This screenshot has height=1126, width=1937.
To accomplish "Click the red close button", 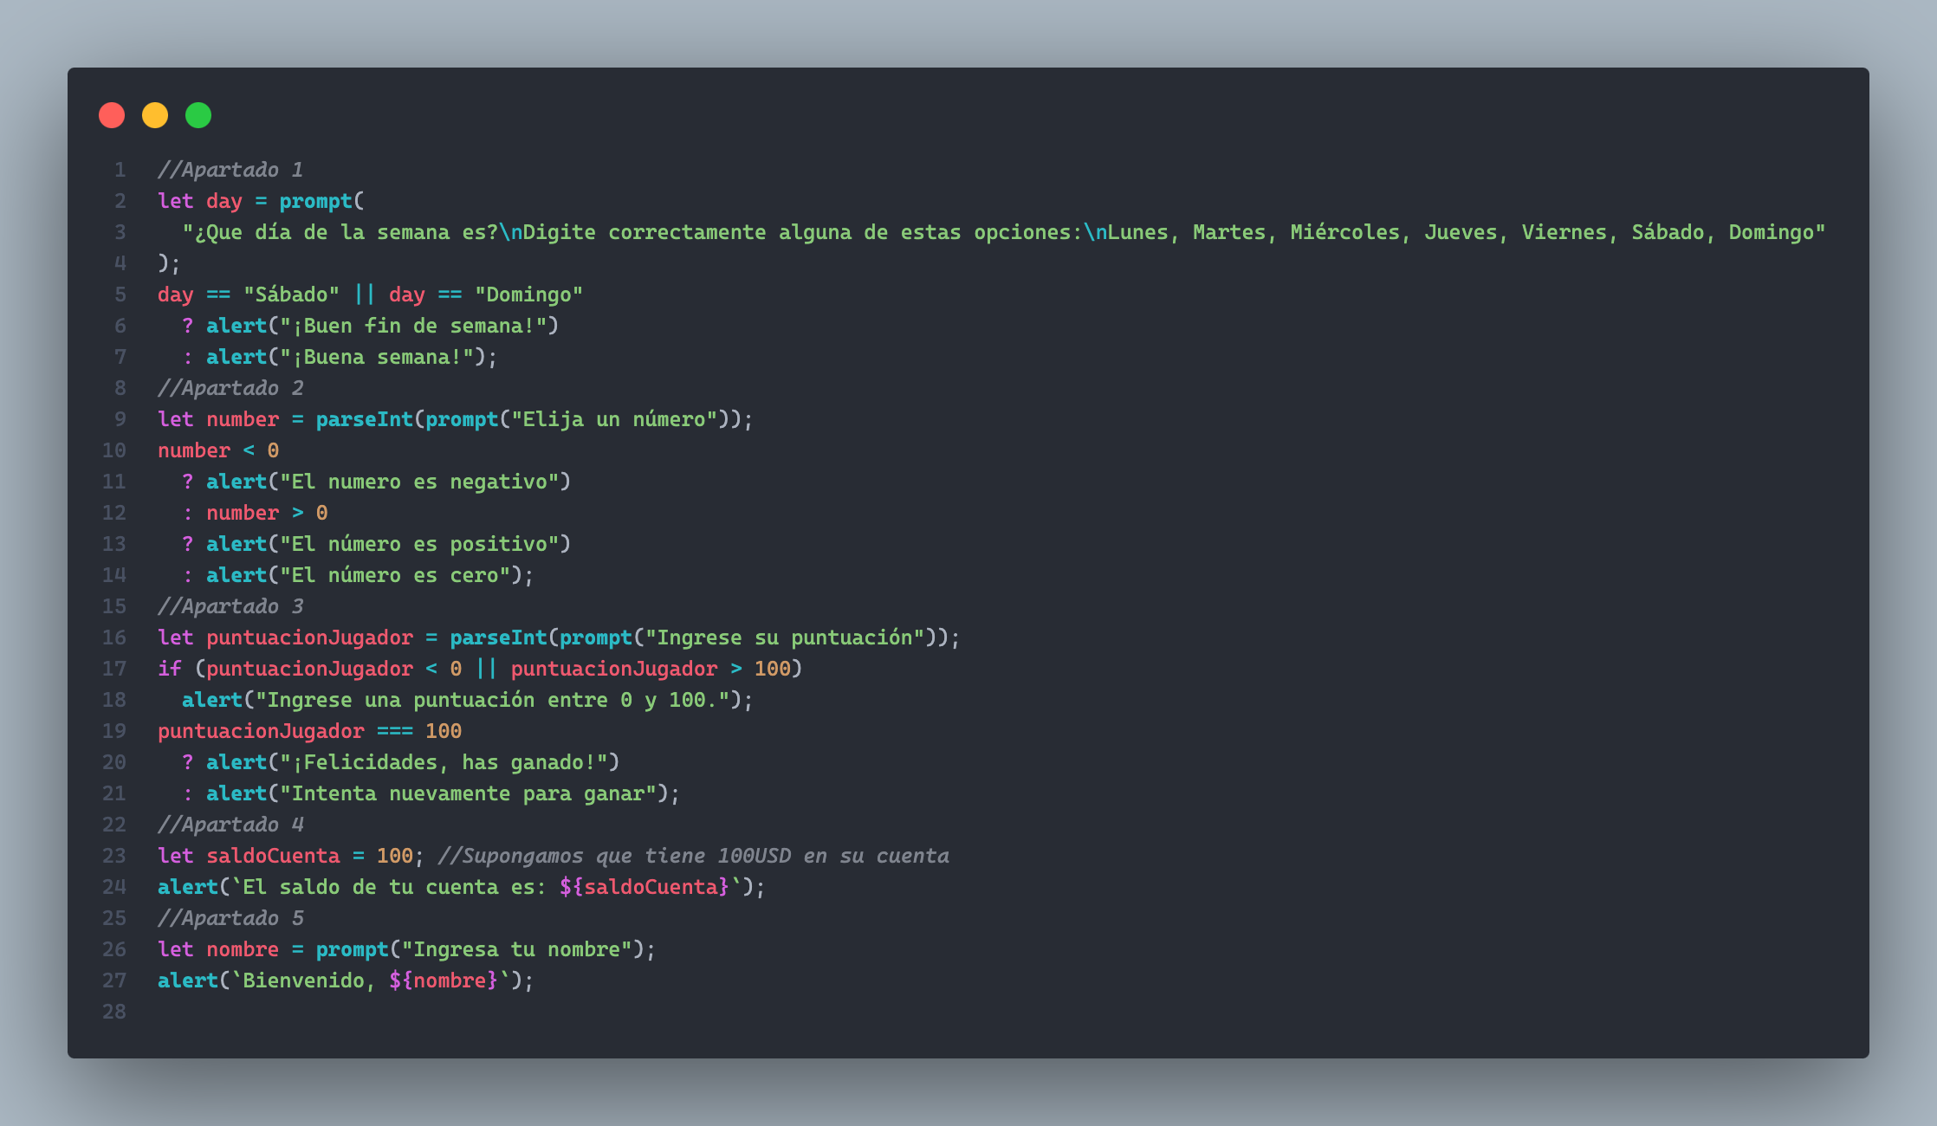I will 113,115.
